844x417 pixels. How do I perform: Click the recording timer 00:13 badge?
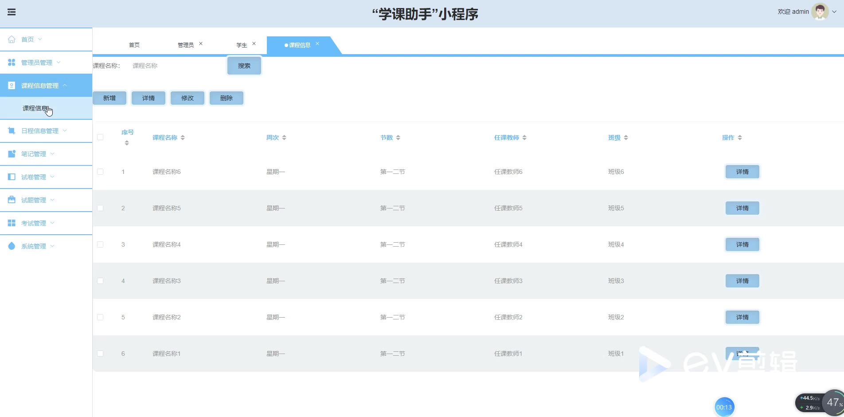click(724, 407)
